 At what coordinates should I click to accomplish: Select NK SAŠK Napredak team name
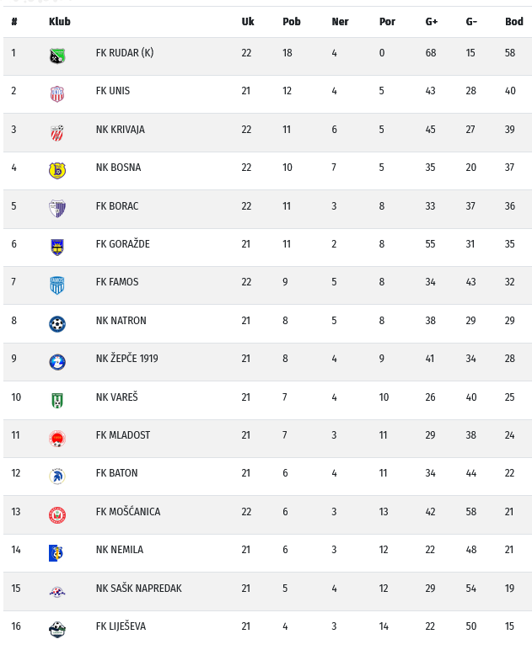(x=138, y=589)
